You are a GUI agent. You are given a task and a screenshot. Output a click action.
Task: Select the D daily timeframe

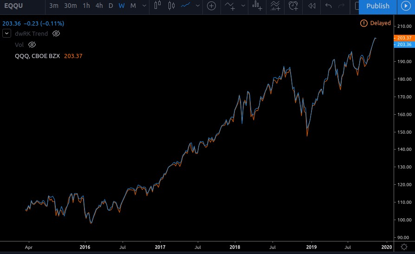tap(110, 6)
